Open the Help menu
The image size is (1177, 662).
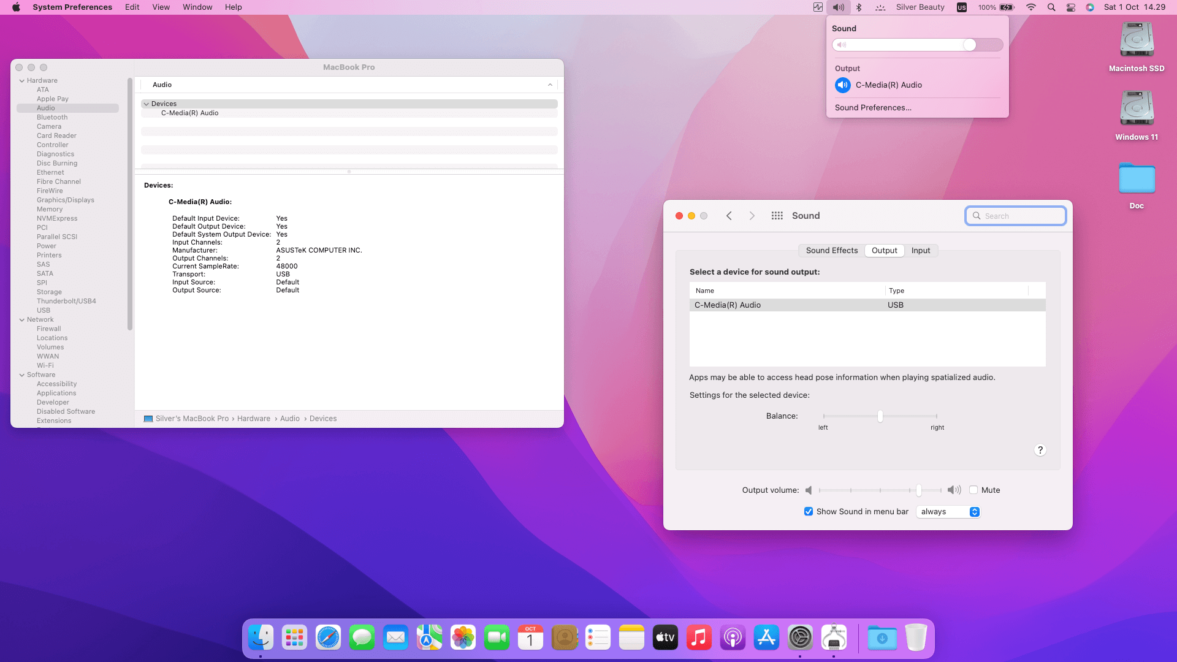click(233, 7)
